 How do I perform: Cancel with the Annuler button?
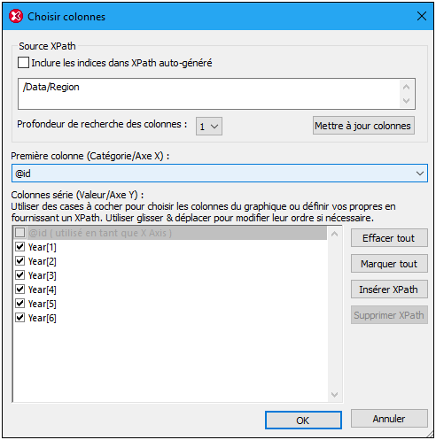tap(389, 419)
